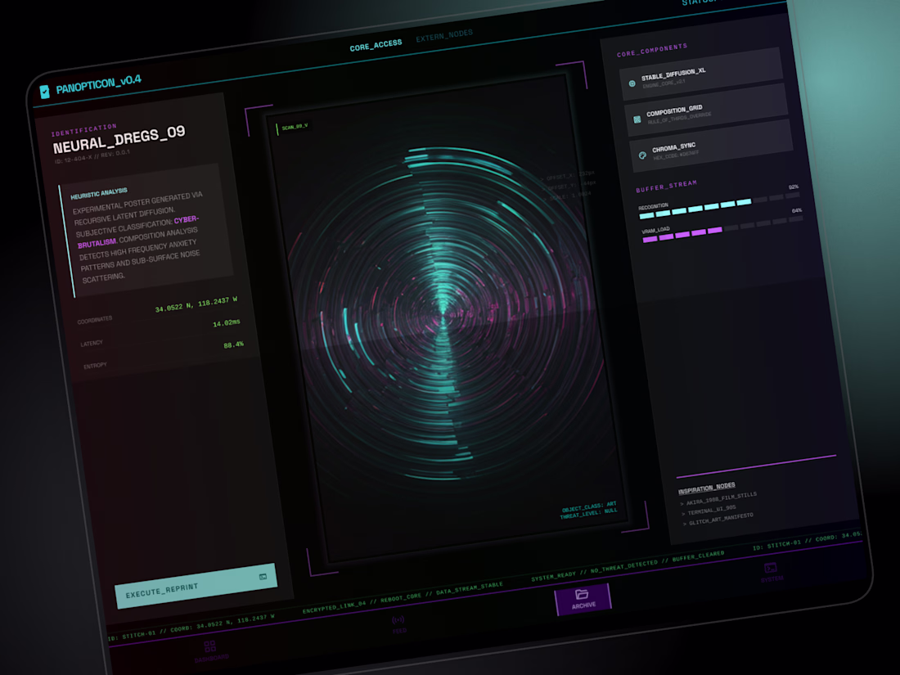
Task: Click the bottom-left ID: STITCH-01 ticker entry
Action: (x=132, y=636)
